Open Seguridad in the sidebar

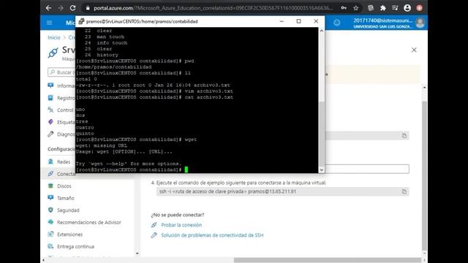68,210
